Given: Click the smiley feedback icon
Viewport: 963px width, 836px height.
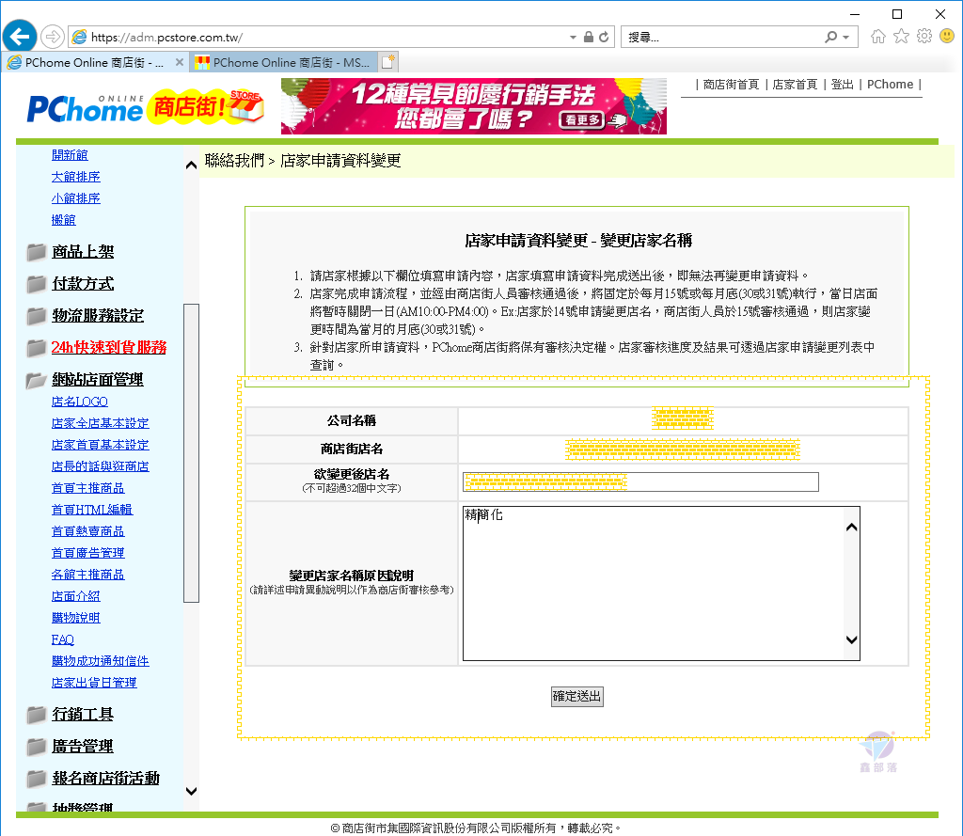Looking at the screenshot, I should [x=947, y=37].
